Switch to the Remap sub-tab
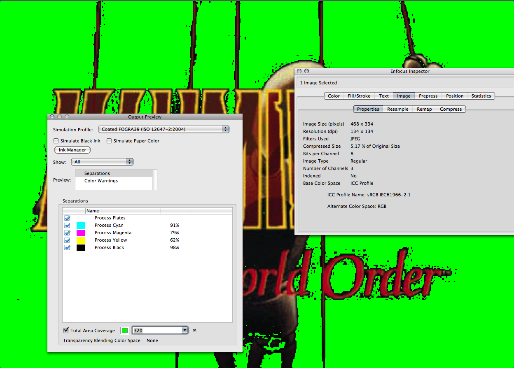 (424, 109)
